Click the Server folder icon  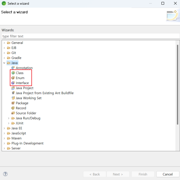[x=9, y=148]
